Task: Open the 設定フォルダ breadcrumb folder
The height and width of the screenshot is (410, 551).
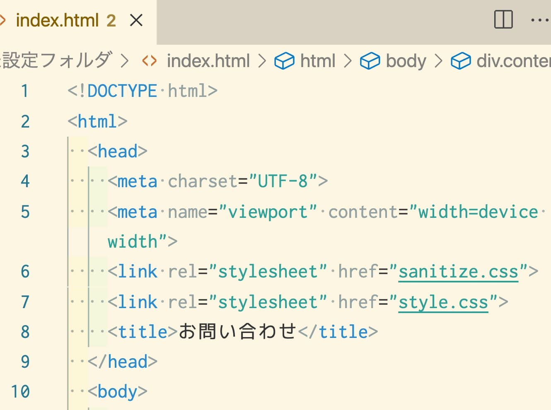Action: click(x=56, y=60)
